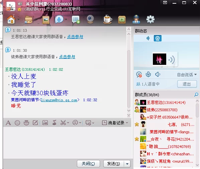Click the member list scrollbar thumb

tap(197, 110)
